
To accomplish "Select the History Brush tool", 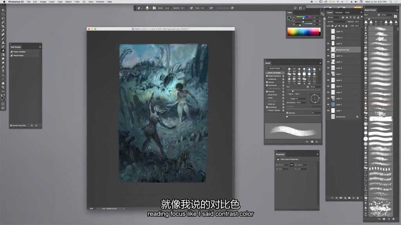I will pyautogui.click(x=3, y=47).
